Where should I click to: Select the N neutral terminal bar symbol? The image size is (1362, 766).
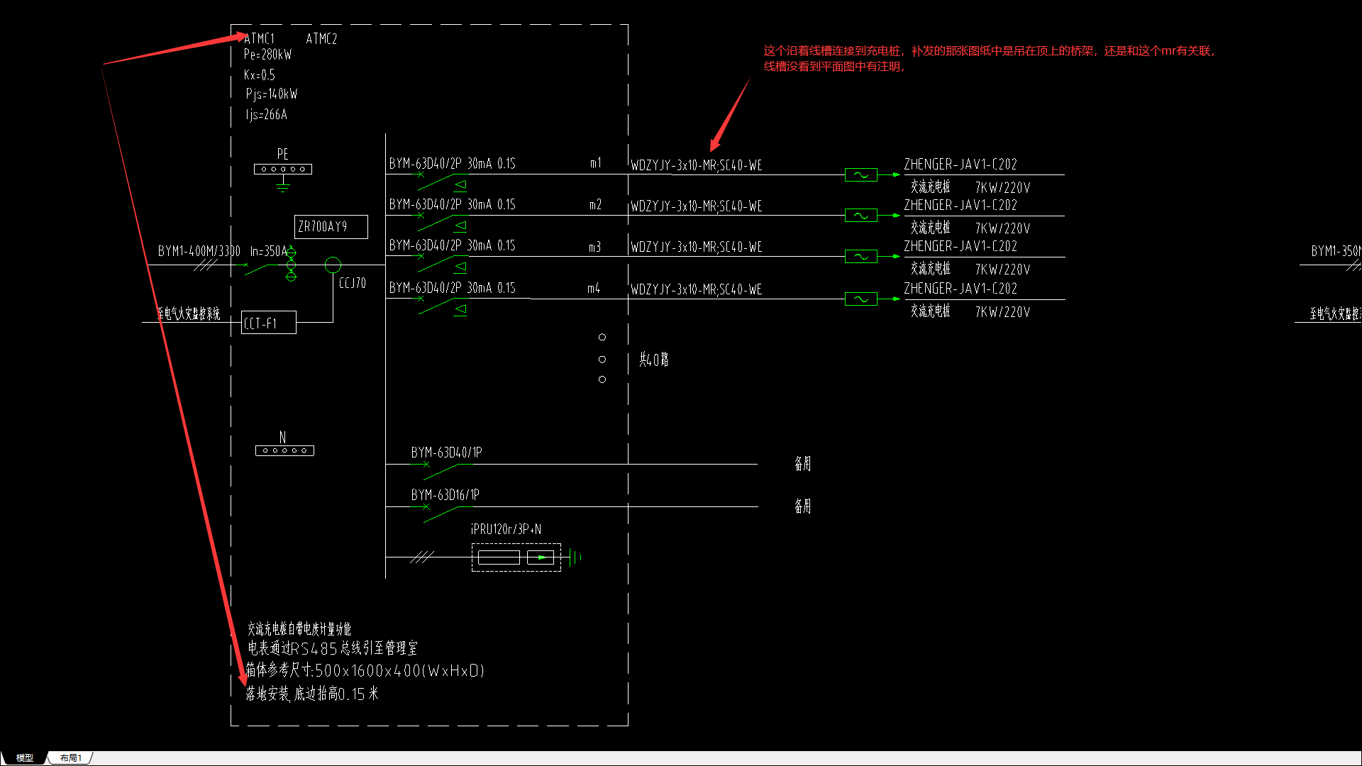pyautogui.click(x=284, y=450)
